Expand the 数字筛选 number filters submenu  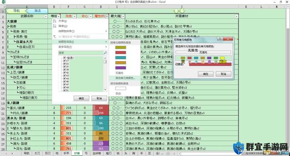click(80, 47)
